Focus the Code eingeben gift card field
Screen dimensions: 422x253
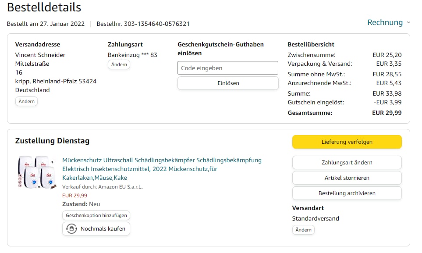pyautogui.click(x=228, y=68)
